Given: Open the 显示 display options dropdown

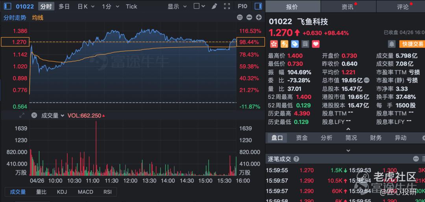Looking at the screenshot, I should [x=177, y=6].
